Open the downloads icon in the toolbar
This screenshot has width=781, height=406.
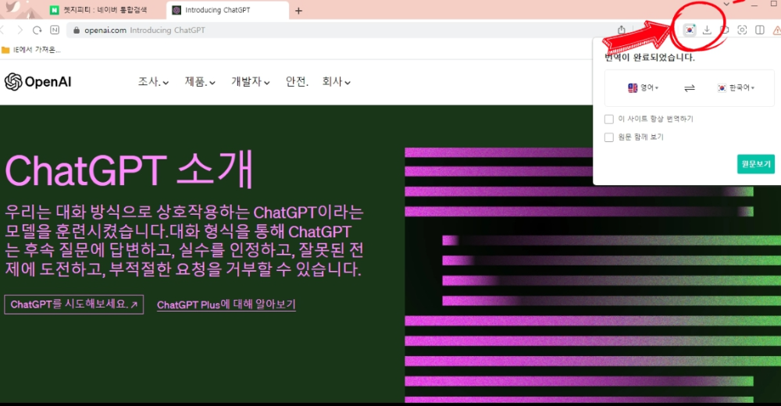point(707,30)
